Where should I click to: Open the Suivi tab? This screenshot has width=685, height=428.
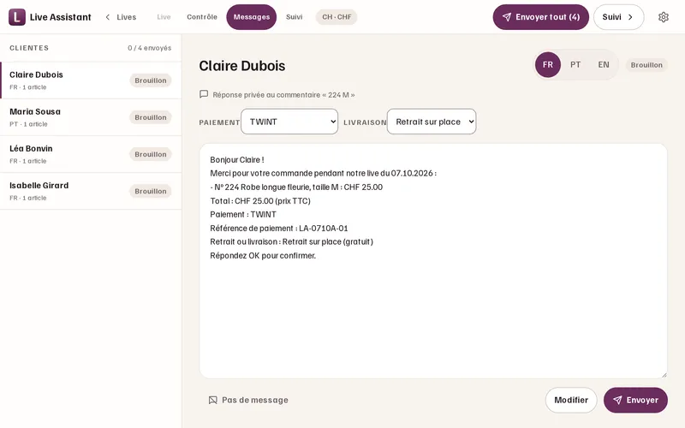[x=294, y=17]
